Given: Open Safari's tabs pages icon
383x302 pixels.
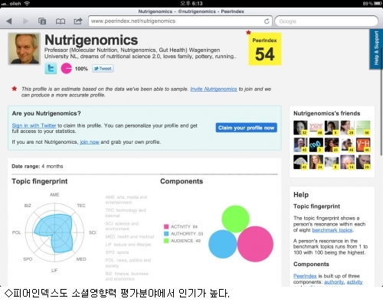Looking at the screenshot, I should point(42,21).
